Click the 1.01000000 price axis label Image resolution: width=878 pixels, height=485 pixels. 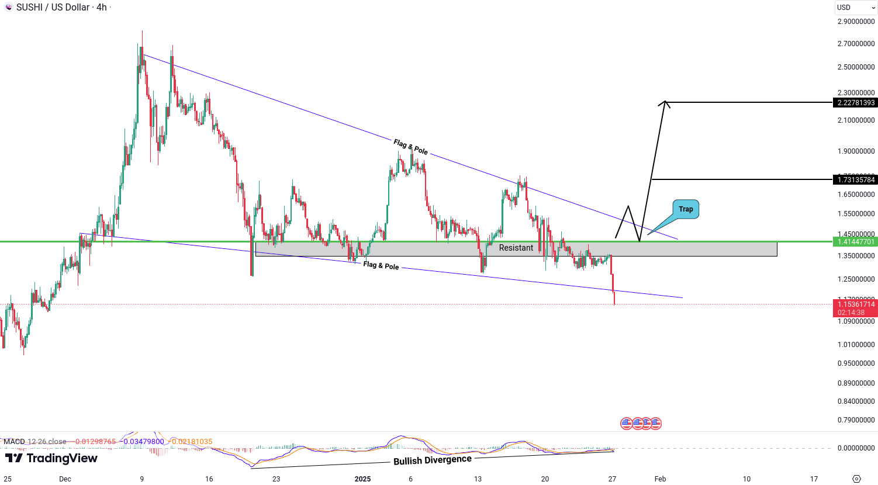pos(856,345)
